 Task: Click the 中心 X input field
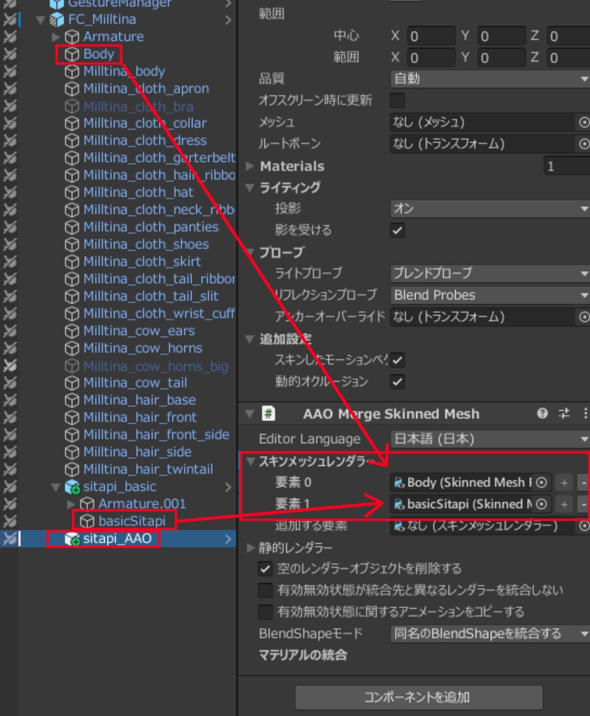click(x=431, y=36)
